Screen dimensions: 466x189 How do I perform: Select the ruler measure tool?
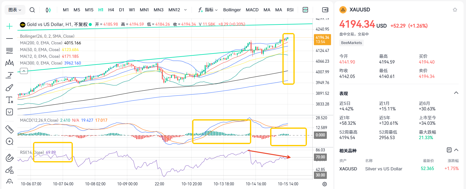pos(9,129)
